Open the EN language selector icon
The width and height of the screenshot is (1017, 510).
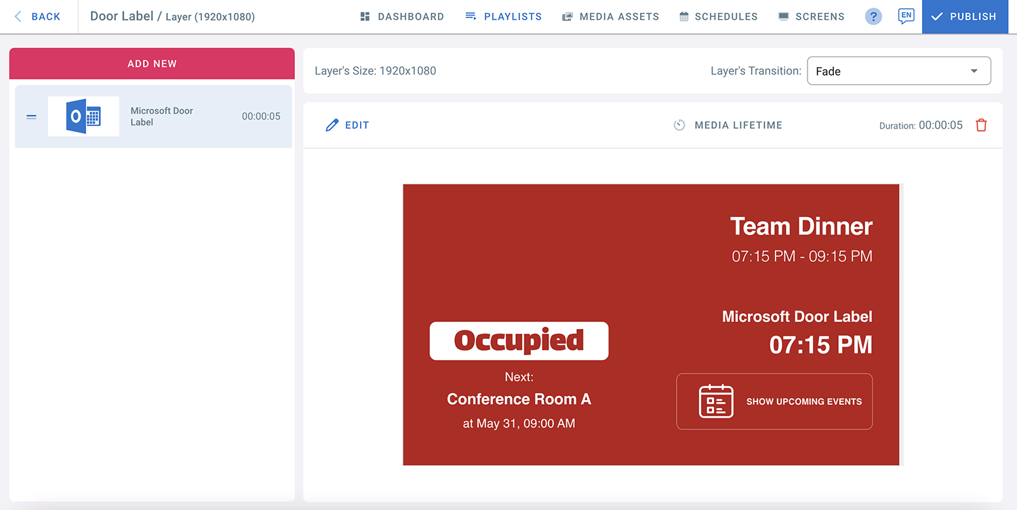click(x=905, y=16)
